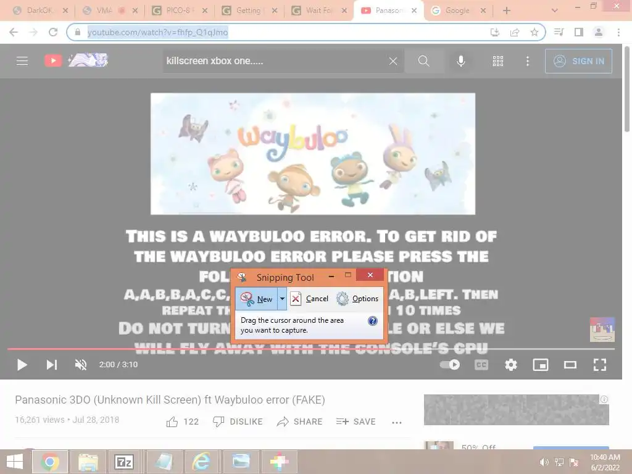The height and width of the screenshot is (474, 632).
Task: Open tab search chevron
Action: (555, 10)
